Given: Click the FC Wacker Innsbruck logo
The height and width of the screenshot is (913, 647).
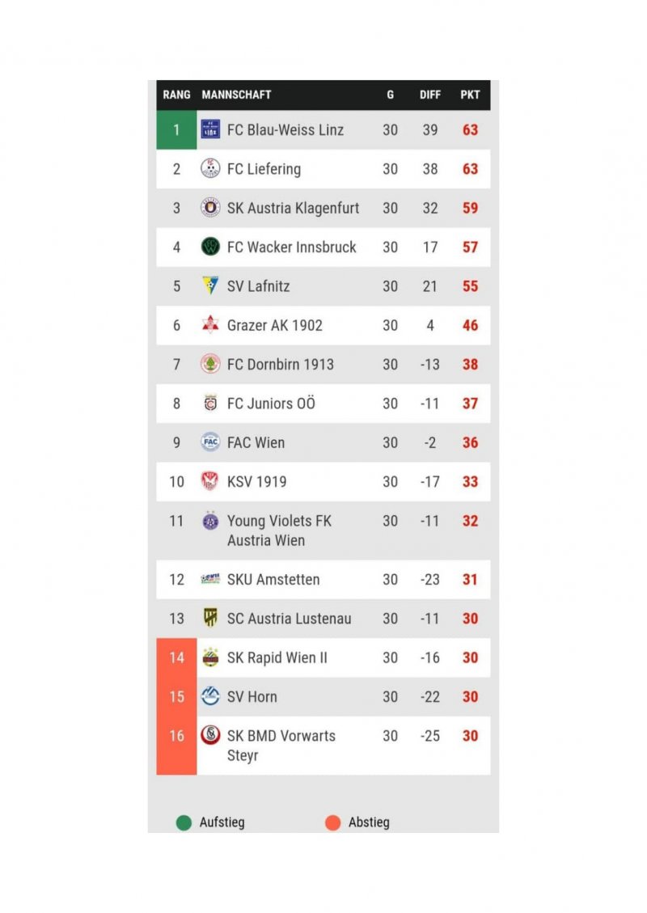Looking at the screenshot, I should point(210,247).
